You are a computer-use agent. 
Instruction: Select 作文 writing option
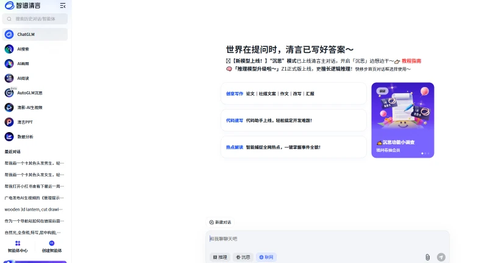coord(285,94)
